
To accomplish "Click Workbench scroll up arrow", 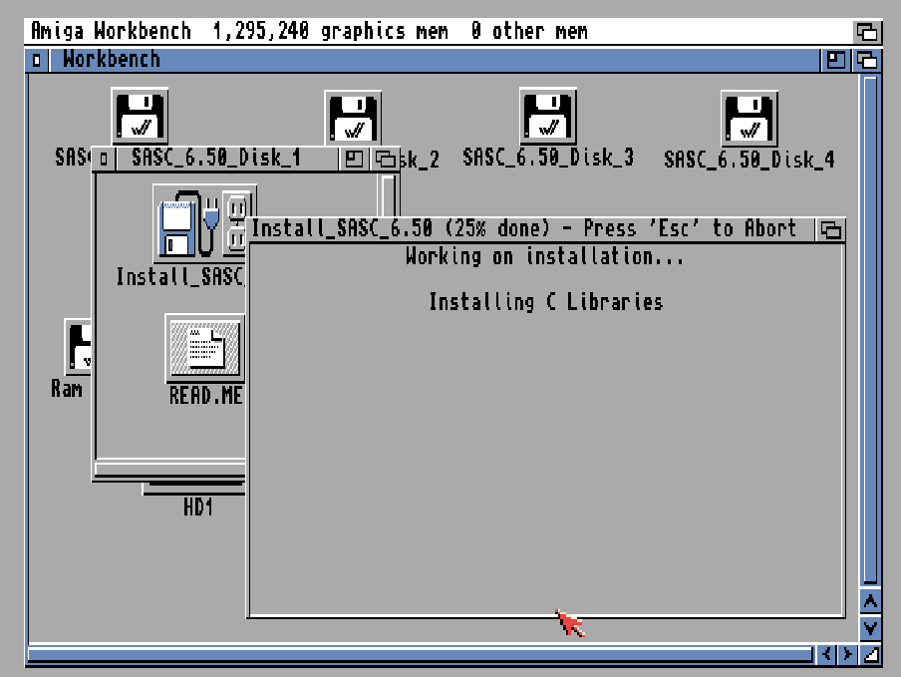I will click(x=870, y=601).
